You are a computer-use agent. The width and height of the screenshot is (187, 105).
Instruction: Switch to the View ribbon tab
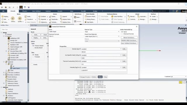(72, 11)
